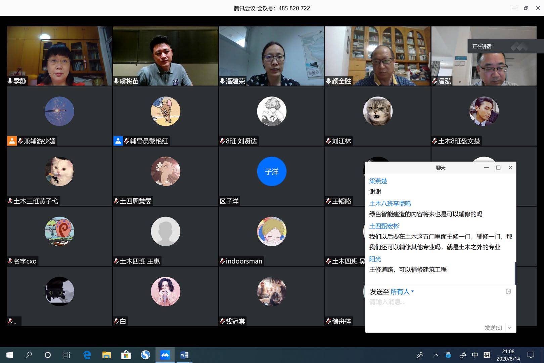Toggle the microphone icon for 季静
Screen dimensions: 544x363
pyautogui.click(x=10, y=81)
